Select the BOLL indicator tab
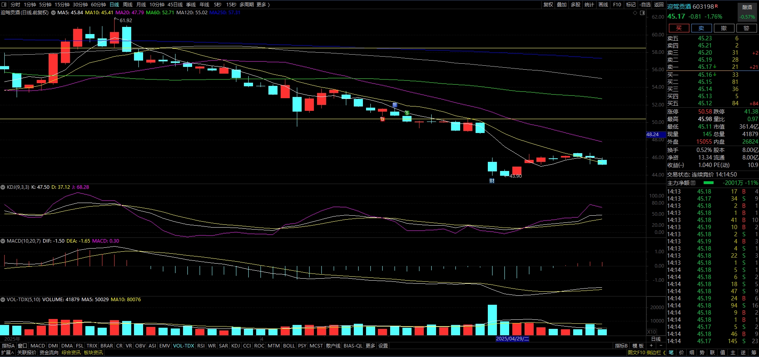 (289, 346)
